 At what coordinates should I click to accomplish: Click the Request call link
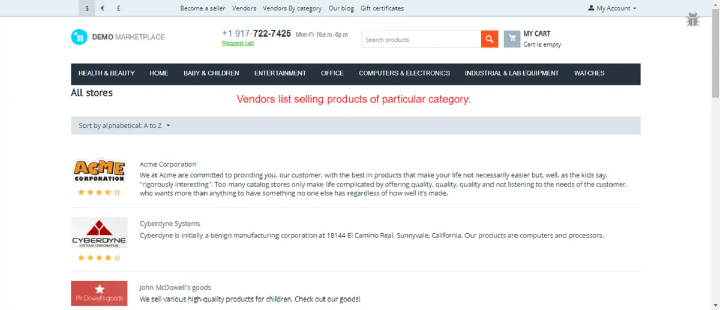[238, 43]
